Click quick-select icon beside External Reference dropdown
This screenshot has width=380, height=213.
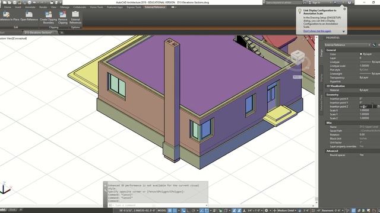374,45
